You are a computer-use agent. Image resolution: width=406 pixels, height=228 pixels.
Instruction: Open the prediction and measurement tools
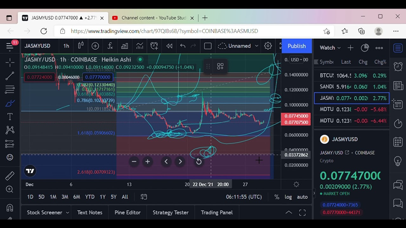(10, 144)
